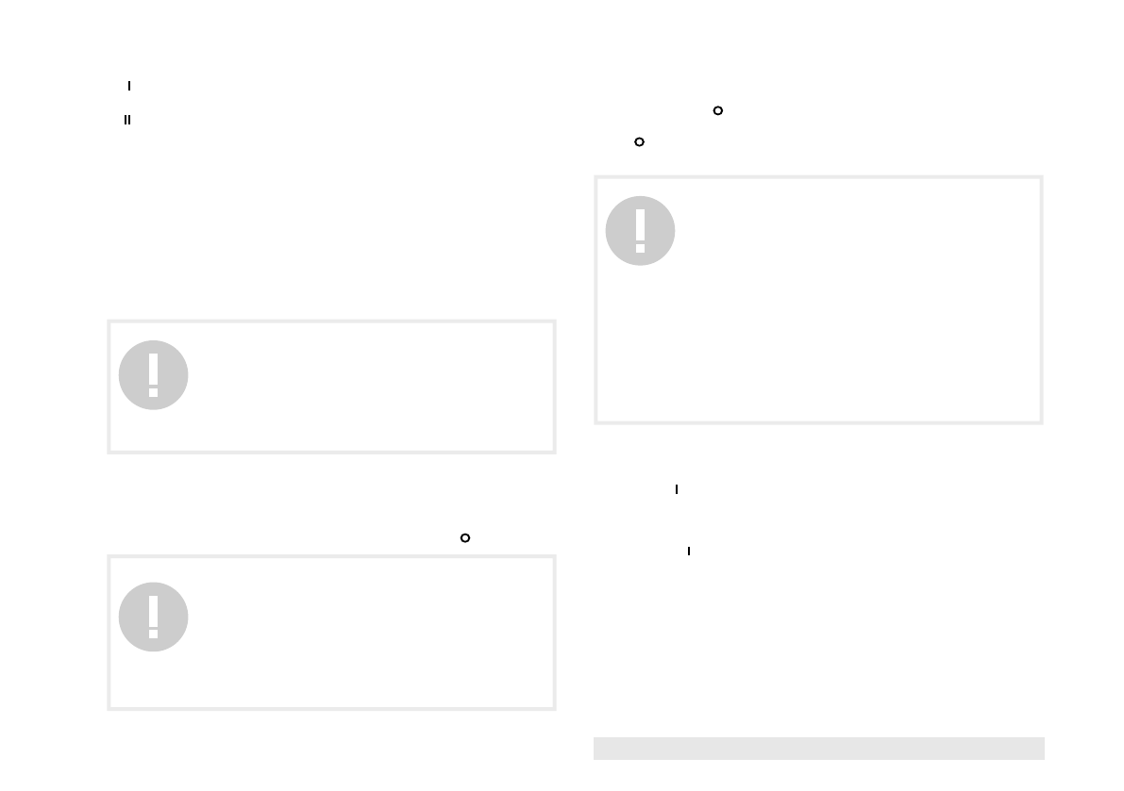Click the small circle symbol just above the tallest notice box

click(639, 142)
